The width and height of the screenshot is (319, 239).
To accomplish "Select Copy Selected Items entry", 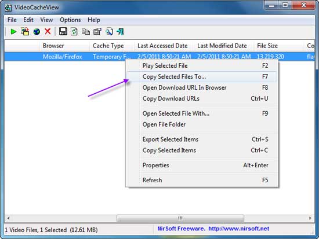I will tap(202, 150).
